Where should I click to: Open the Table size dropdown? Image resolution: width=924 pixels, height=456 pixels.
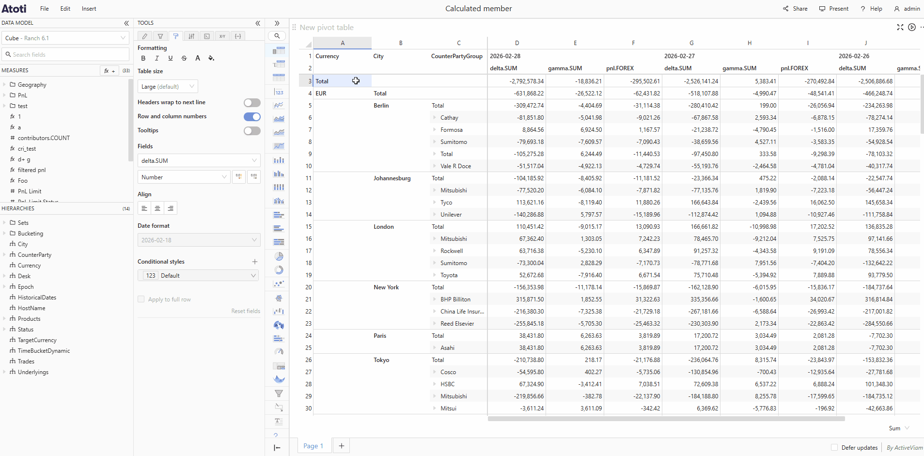pyautogui.click(x=168, y=86)
